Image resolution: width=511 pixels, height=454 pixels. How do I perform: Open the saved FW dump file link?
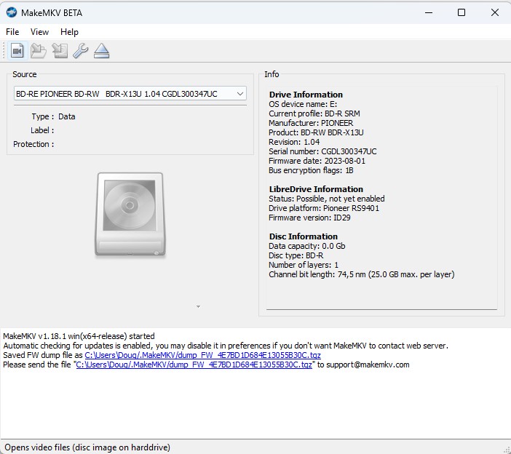coord(202,355)
